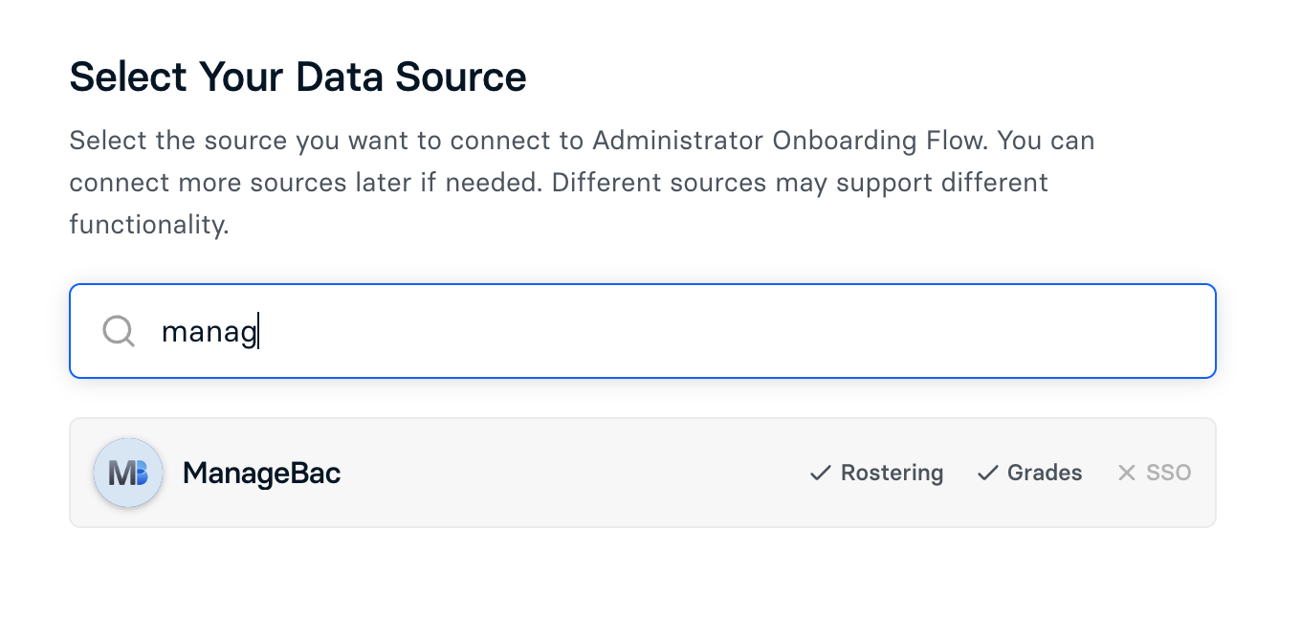1301x618 pixels.
Task: Click the "Select Your Data Source" heading
Action: pyautogui.click(x=298, y=77)
